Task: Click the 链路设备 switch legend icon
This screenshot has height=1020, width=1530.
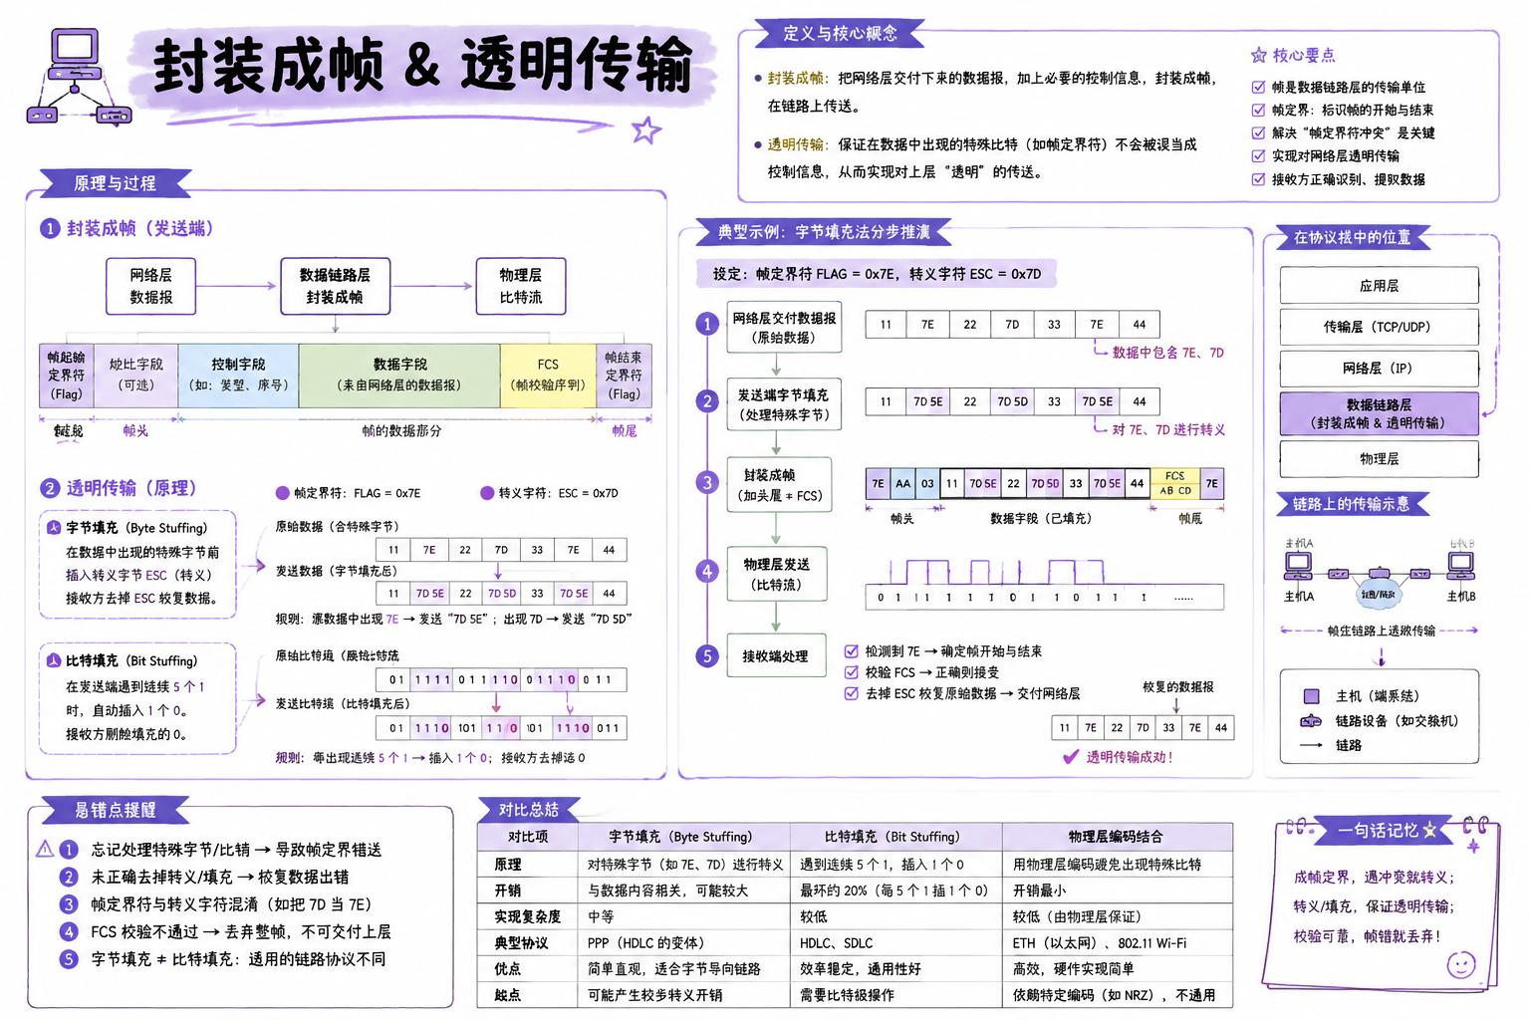Action: (1311, 721)
